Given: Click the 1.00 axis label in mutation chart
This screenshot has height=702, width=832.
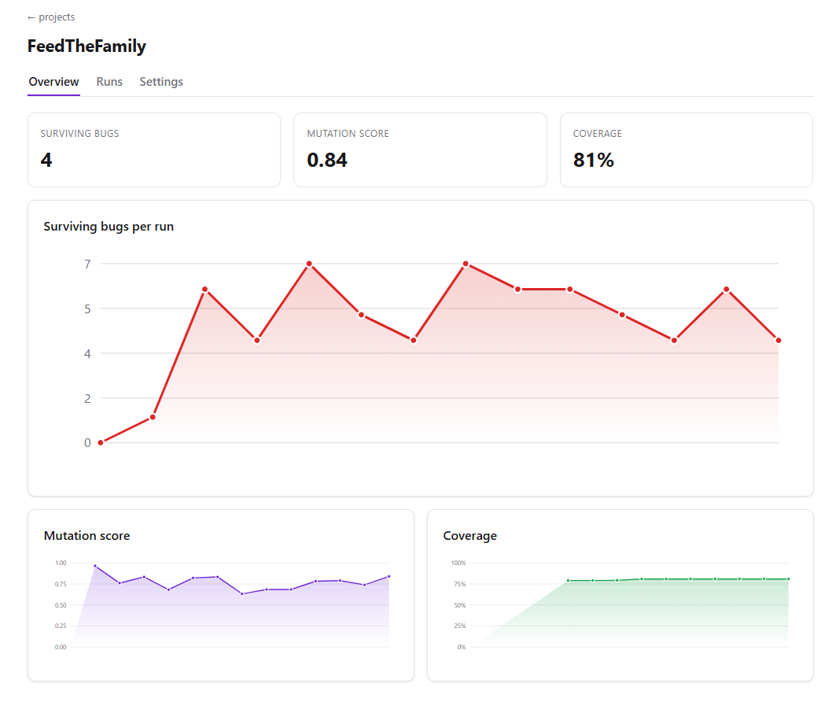Looking at the screenshot, I should pyautogui.click(x=61, y=563).
